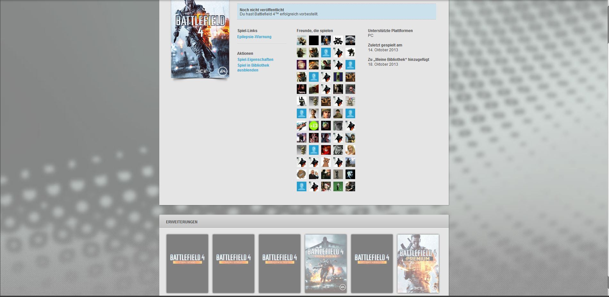Click the teddy bear friend avatar
This screenshot has height=297, width=609.
point(326,162)
